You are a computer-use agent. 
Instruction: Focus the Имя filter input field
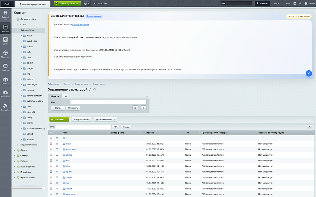108,102
